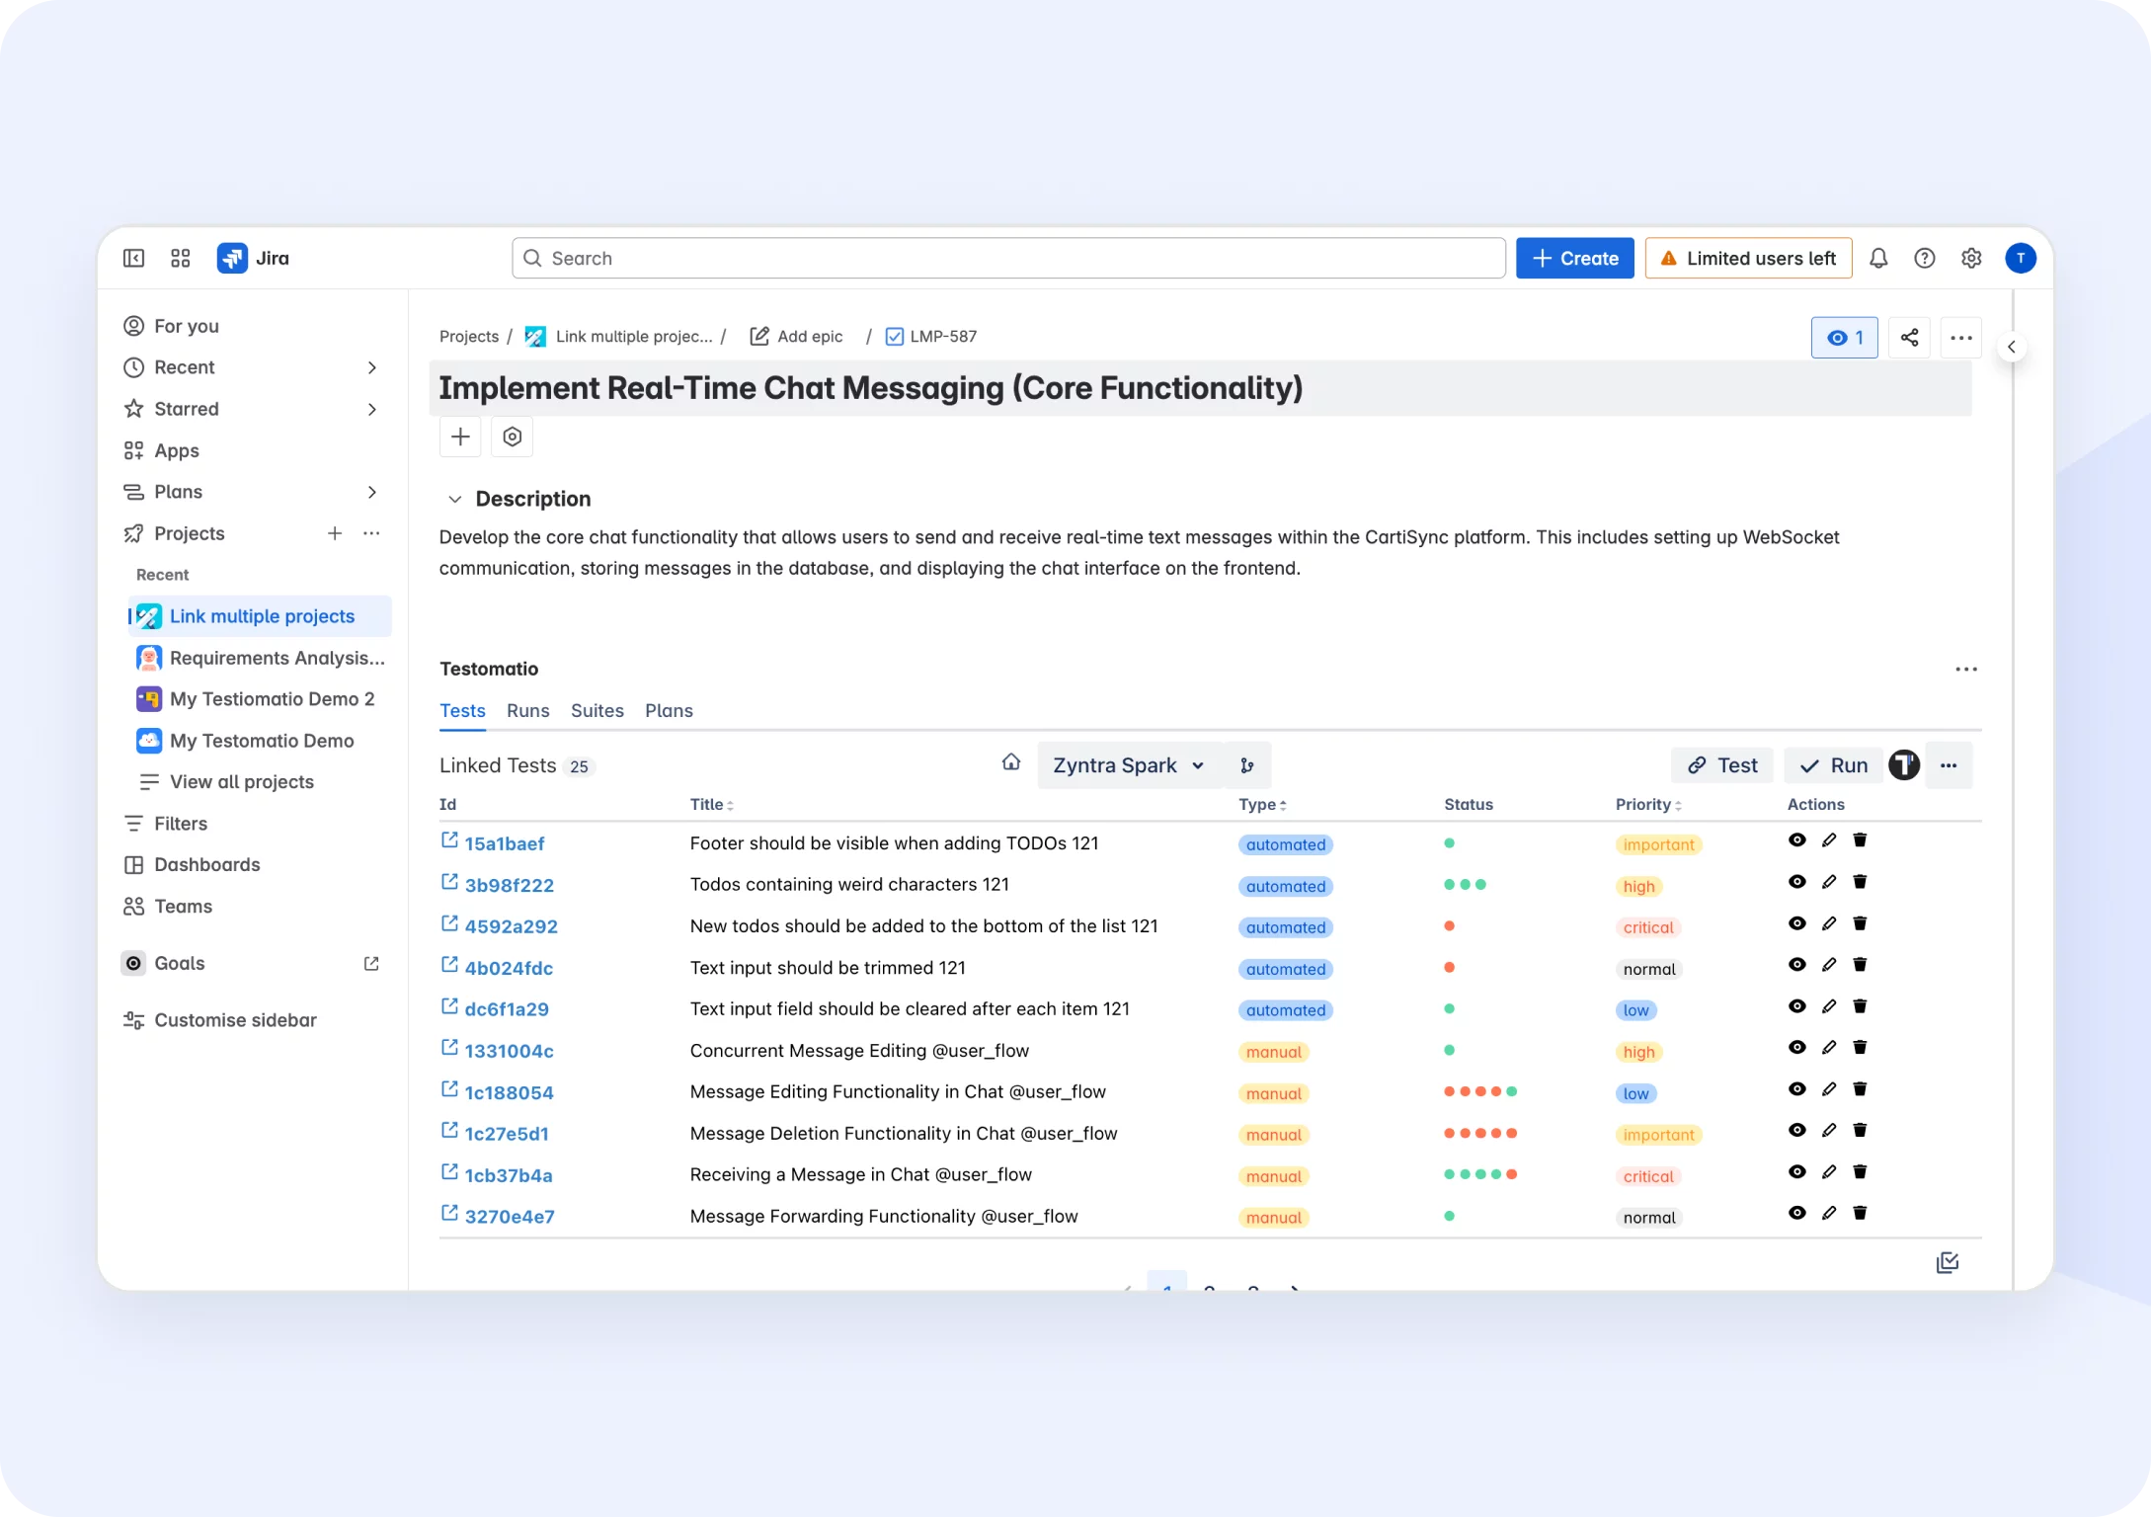Switch to the Runs tab
Screen dimensions: 2151x1517
pyautogui.click(x=527, y=711)
